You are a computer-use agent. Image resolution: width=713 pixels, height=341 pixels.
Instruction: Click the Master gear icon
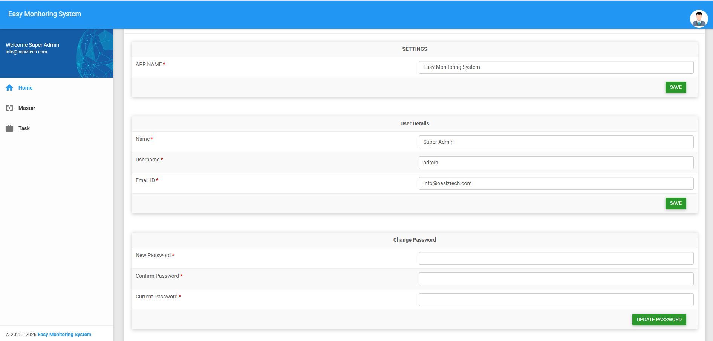click(x=9, y=108)
